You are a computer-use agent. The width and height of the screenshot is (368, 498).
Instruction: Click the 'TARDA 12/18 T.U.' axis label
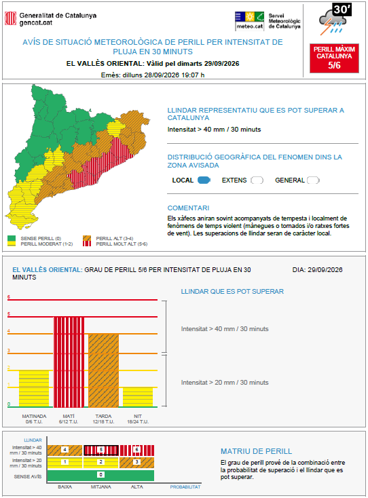104,419
